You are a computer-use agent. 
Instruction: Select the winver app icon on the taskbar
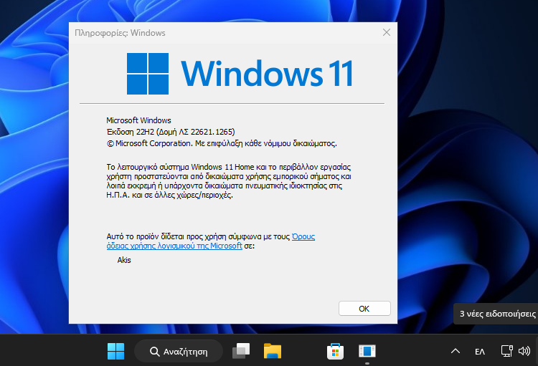pyautogui.click(x=367, y=351)
